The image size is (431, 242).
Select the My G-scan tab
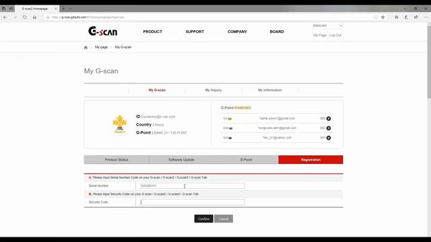[x=157, y=90]
